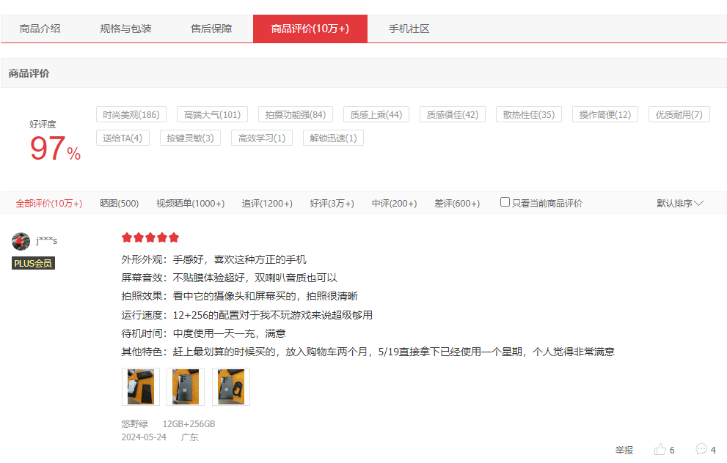Open the third review photo thumbnail
The image size is (727, 463).
click(x=231, y=387)
